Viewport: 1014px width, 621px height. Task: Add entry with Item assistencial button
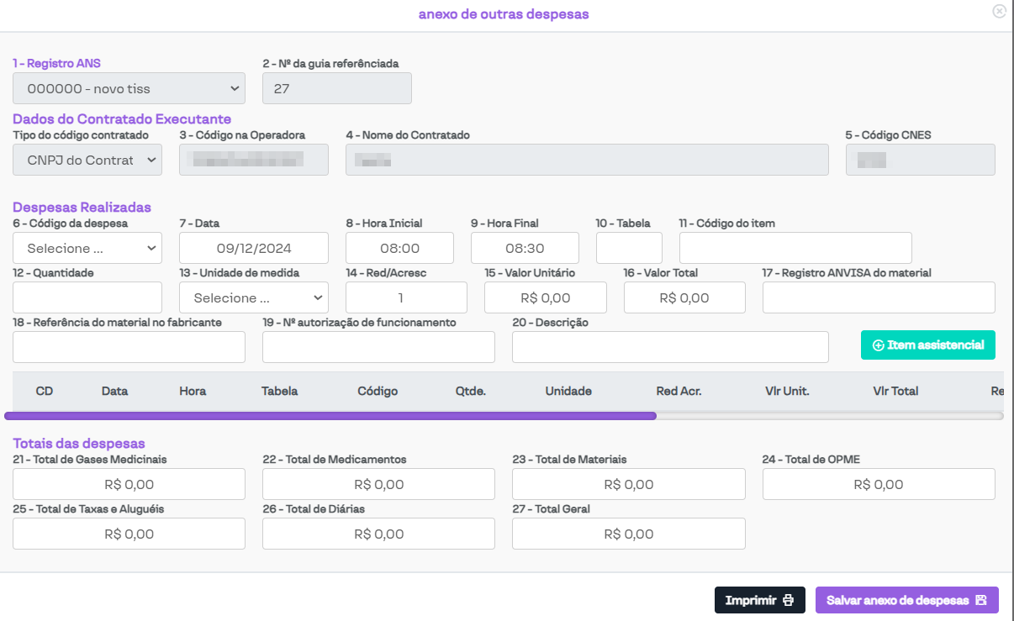click(x=927, y=345)
